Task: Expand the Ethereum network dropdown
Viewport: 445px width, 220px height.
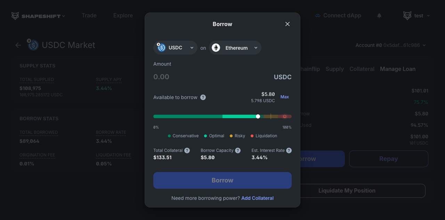Action: click(x=256, y=47)
